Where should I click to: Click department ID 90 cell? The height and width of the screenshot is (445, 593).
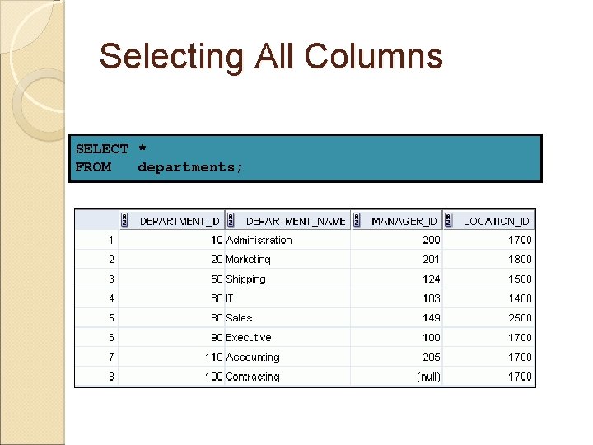pyautogui.click(x=171, y=338)
